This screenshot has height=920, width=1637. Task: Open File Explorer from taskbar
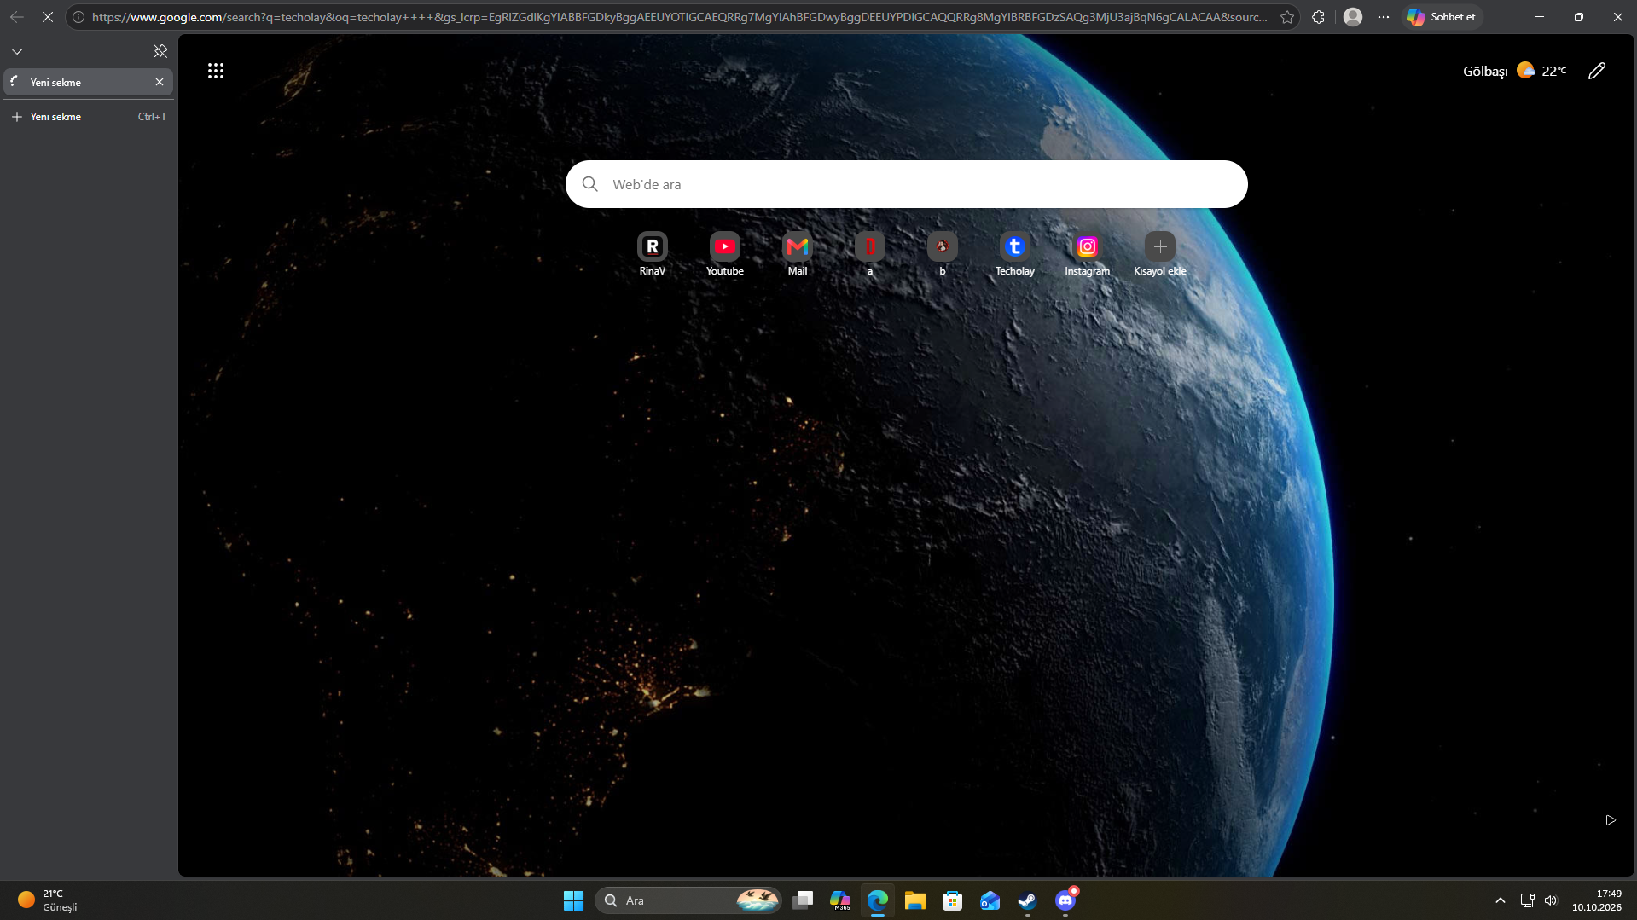pos(915,900)
